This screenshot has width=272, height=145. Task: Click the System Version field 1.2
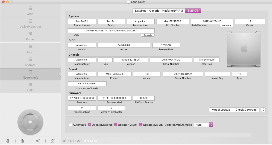[x=250, y=21]
